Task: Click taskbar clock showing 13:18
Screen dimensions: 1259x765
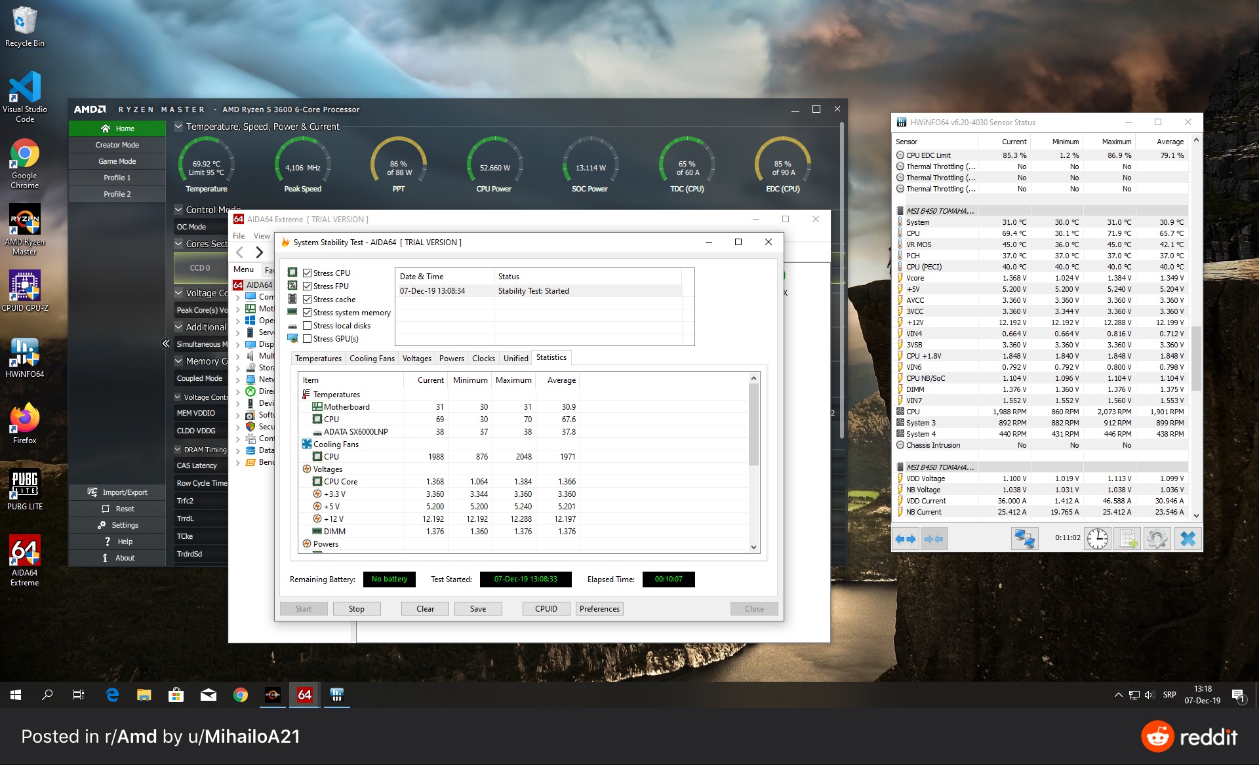Action: [x=1203, y=695]
